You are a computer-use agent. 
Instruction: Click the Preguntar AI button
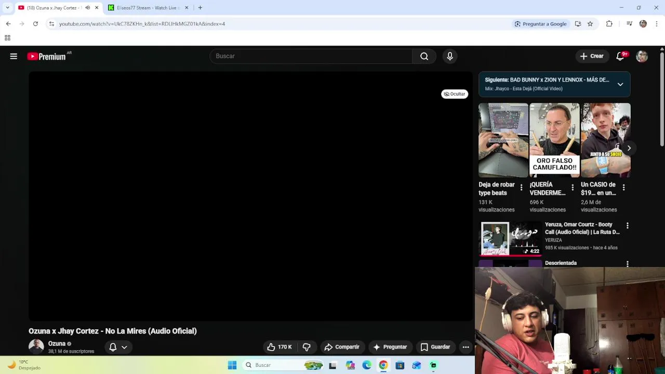tap(390, 347)
